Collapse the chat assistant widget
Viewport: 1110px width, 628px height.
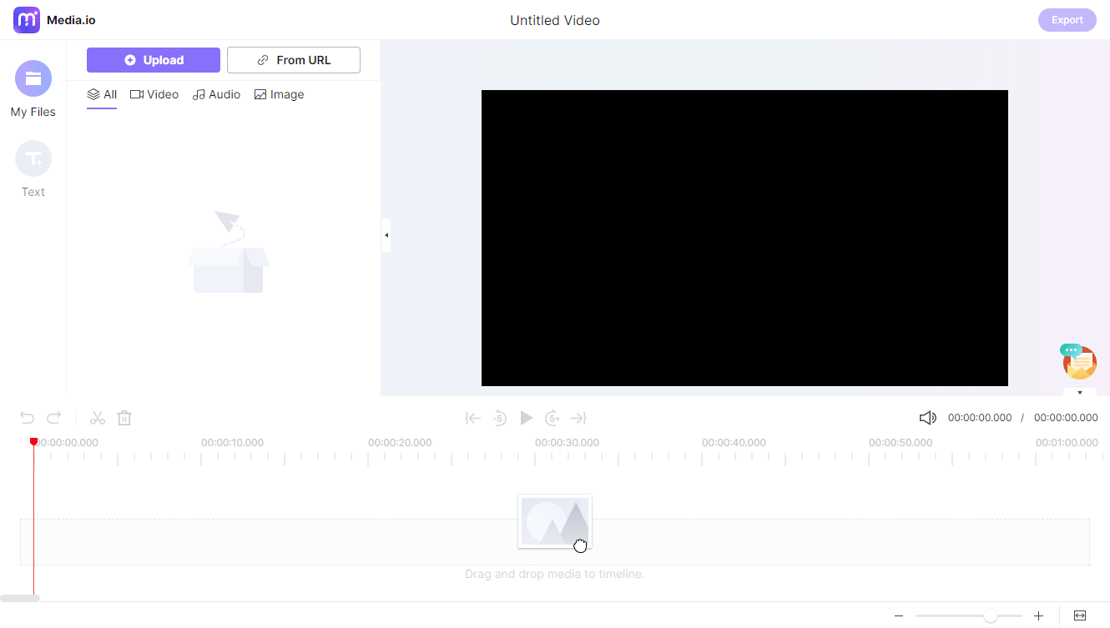click(1079, 392)
